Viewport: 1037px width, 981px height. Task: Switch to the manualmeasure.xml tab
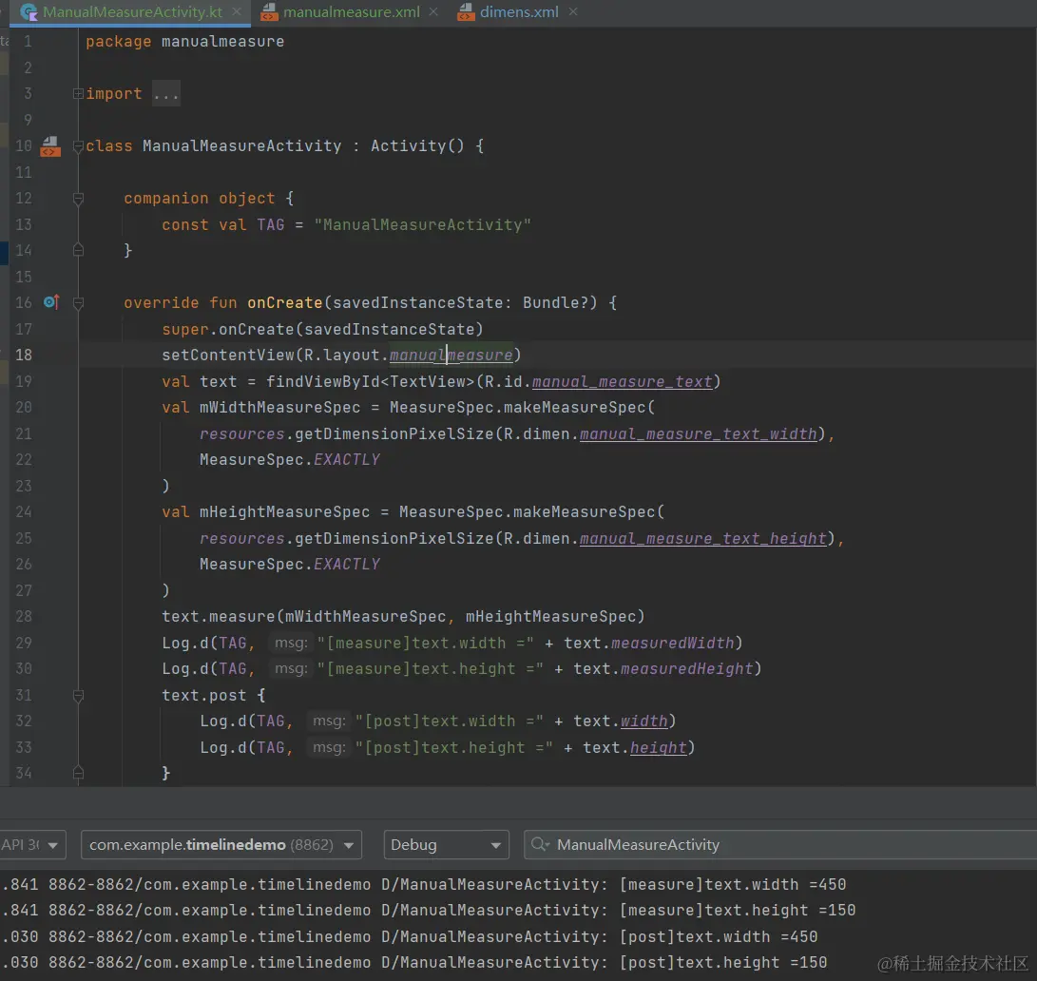[351, 12]
